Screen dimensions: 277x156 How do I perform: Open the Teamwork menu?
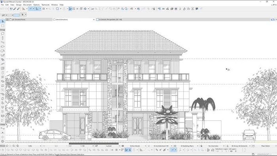coord(46,5)
